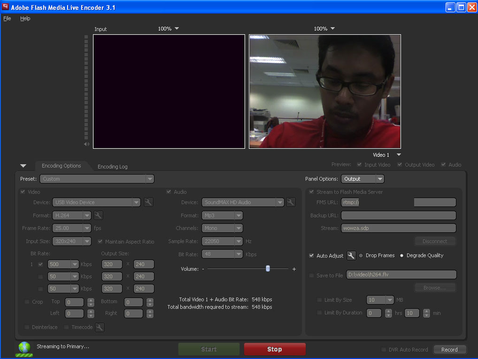Click volume plus sign

click(x=294, y=269)
